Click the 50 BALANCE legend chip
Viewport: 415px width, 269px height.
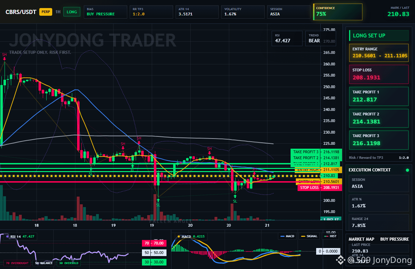pos(44,263)
